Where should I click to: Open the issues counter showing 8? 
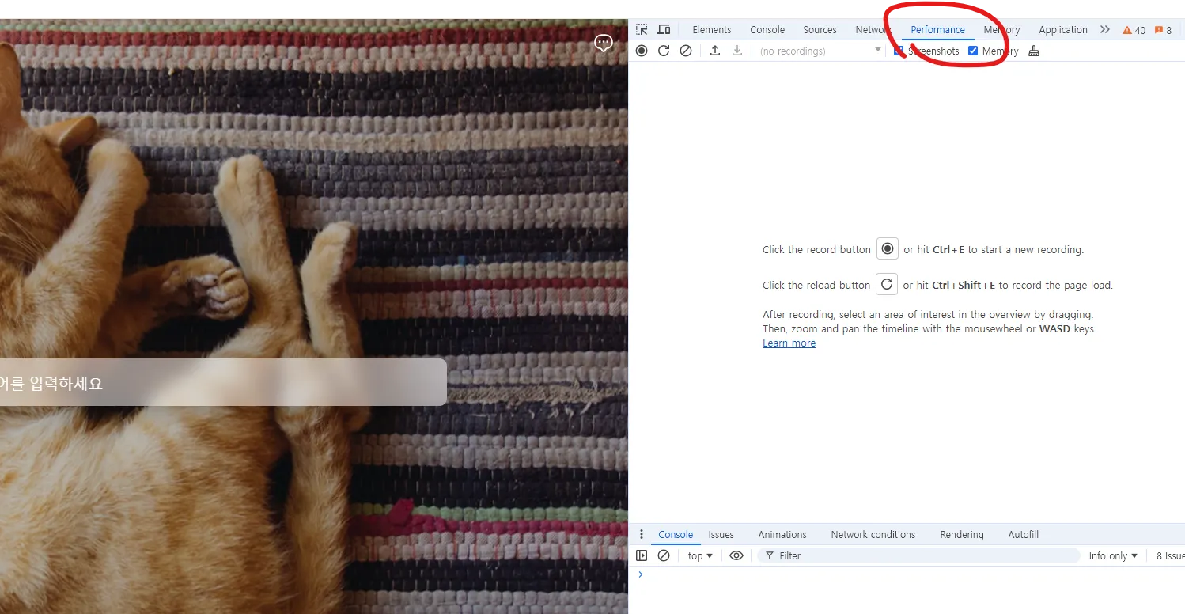pos(1163,30)
